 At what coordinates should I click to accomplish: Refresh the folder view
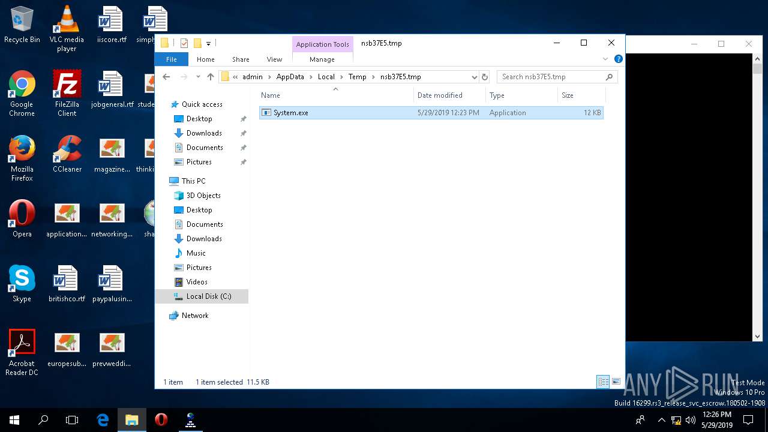(x=485, y=77)
